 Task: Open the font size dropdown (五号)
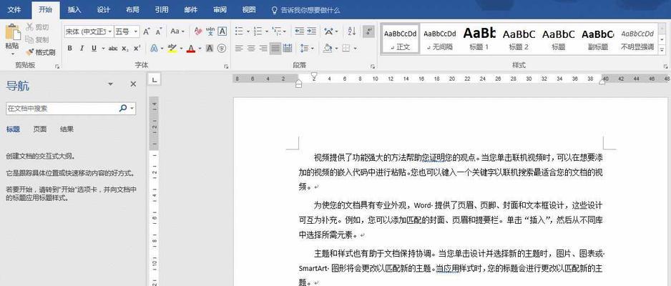136,31
